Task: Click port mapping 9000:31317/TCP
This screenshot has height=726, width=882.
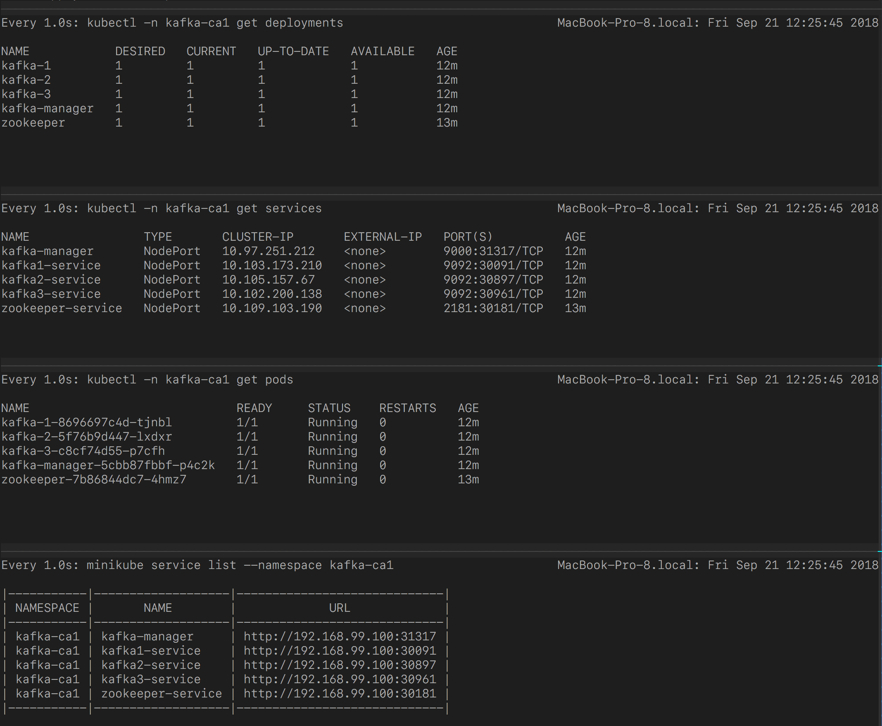Action: tap(493, 251)
